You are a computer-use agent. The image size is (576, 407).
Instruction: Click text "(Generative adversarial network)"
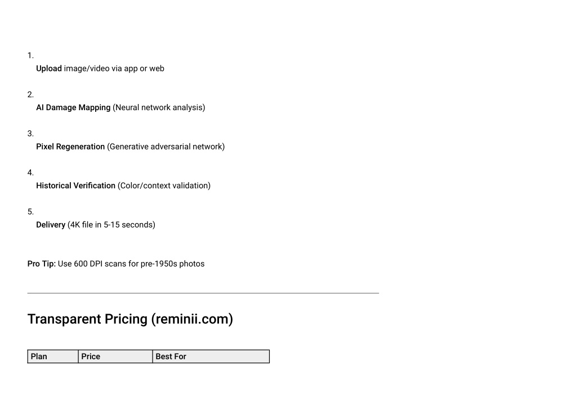[x=166, y=147]
